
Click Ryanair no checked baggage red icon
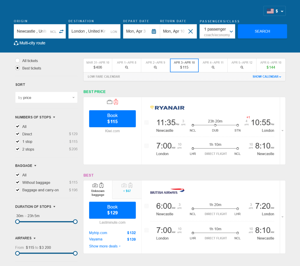(x=116, y=102)
